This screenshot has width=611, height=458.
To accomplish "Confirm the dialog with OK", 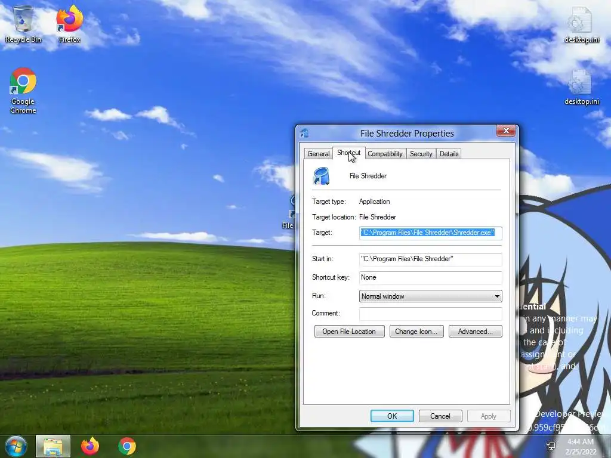I will tap(392, 416).
